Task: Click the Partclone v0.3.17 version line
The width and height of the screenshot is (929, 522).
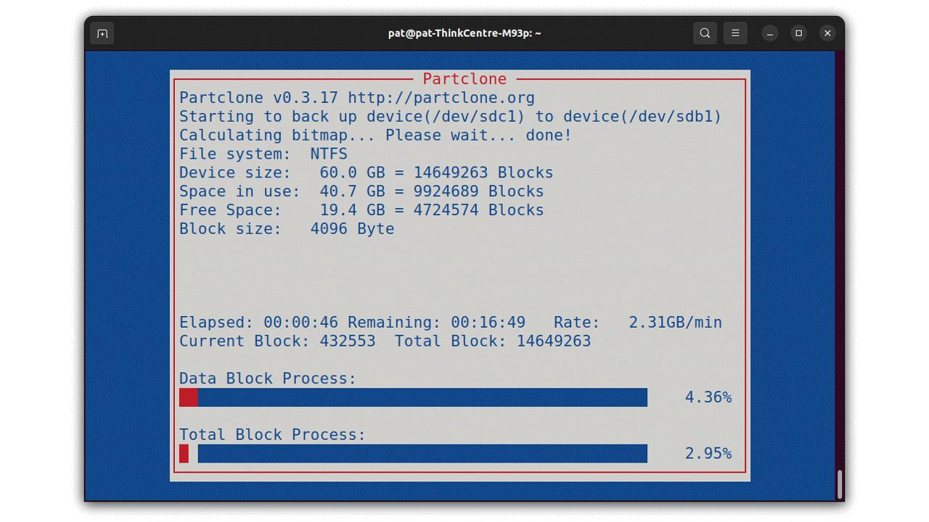Action: pyautogui.click(x=357, y=98)
